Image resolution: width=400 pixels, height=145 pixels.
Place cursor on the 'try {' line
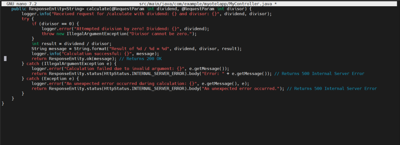[28, 19]
